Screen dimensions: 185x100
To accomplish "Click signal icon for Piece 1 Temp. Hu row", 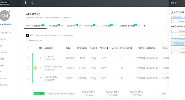I will pos(94,68).
